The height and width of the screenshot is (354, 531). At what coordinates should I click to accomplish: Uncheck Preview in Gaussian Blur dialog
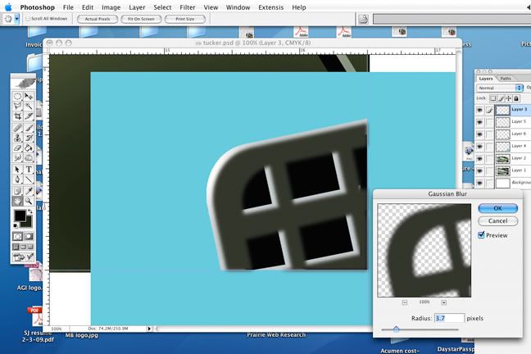pos(481,234)
